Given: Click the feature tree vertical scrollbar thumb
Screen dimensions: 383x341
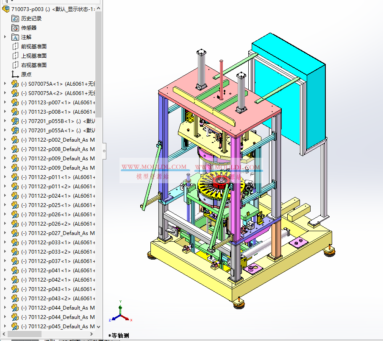Looking at the screenshot, I should click(x=99, y=64).
